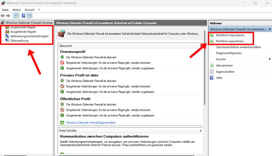Image resolution: width=272 pixels, height=156 pixels.
Task: Click the Eigenschaften sheet icon
Action: (211, 72)
